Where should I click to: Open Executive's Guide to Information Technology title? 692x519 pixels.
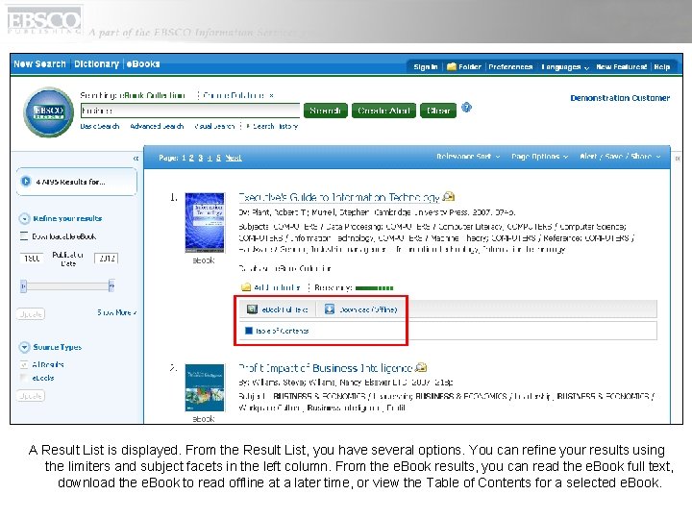click(x=339, y=197)
